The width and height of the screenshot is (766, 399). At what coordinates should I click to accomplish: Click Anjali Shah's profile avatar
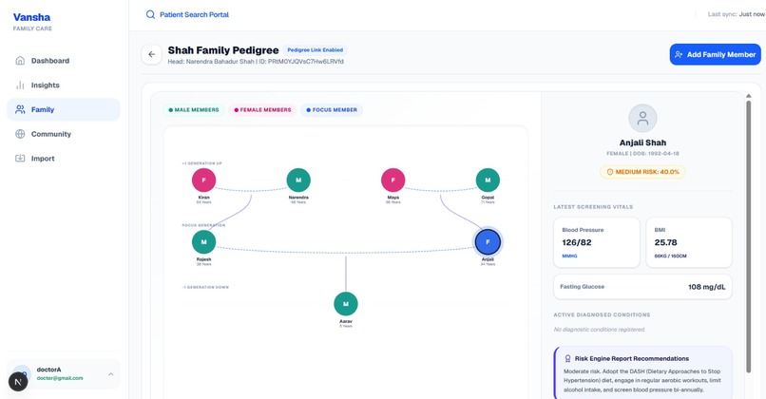[642, 118]
